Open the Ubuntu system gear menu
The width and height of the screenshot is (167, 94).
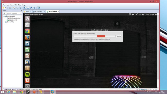coord(156,14)
